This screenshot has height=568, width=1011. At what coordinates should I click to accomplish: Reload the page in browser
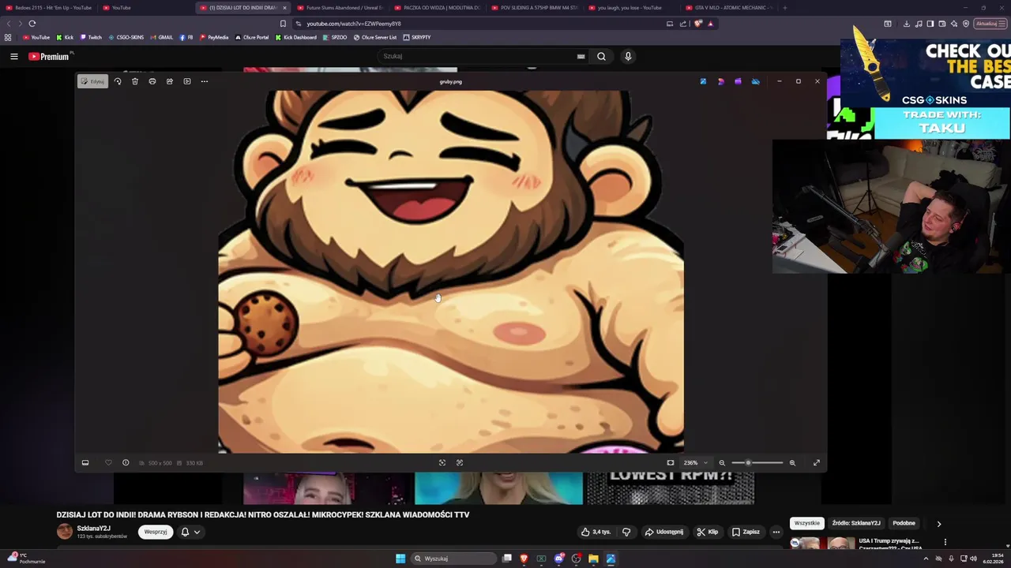(x=32, y=24)
